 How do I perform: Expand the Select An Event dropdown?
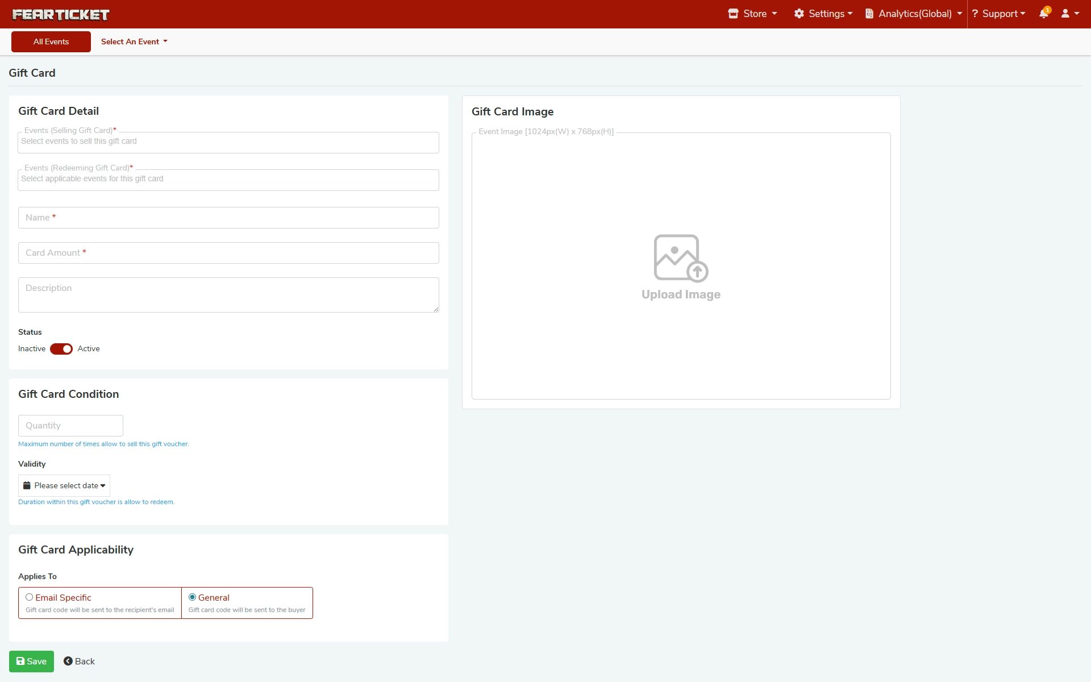point(134,41)
